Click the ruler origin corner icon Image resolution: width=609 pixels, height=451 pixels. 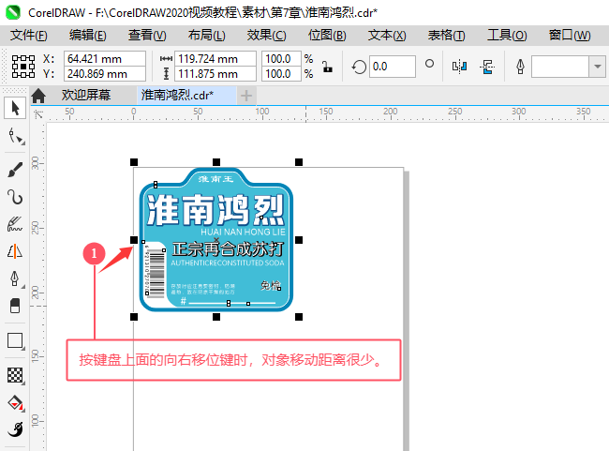[38, 114]
